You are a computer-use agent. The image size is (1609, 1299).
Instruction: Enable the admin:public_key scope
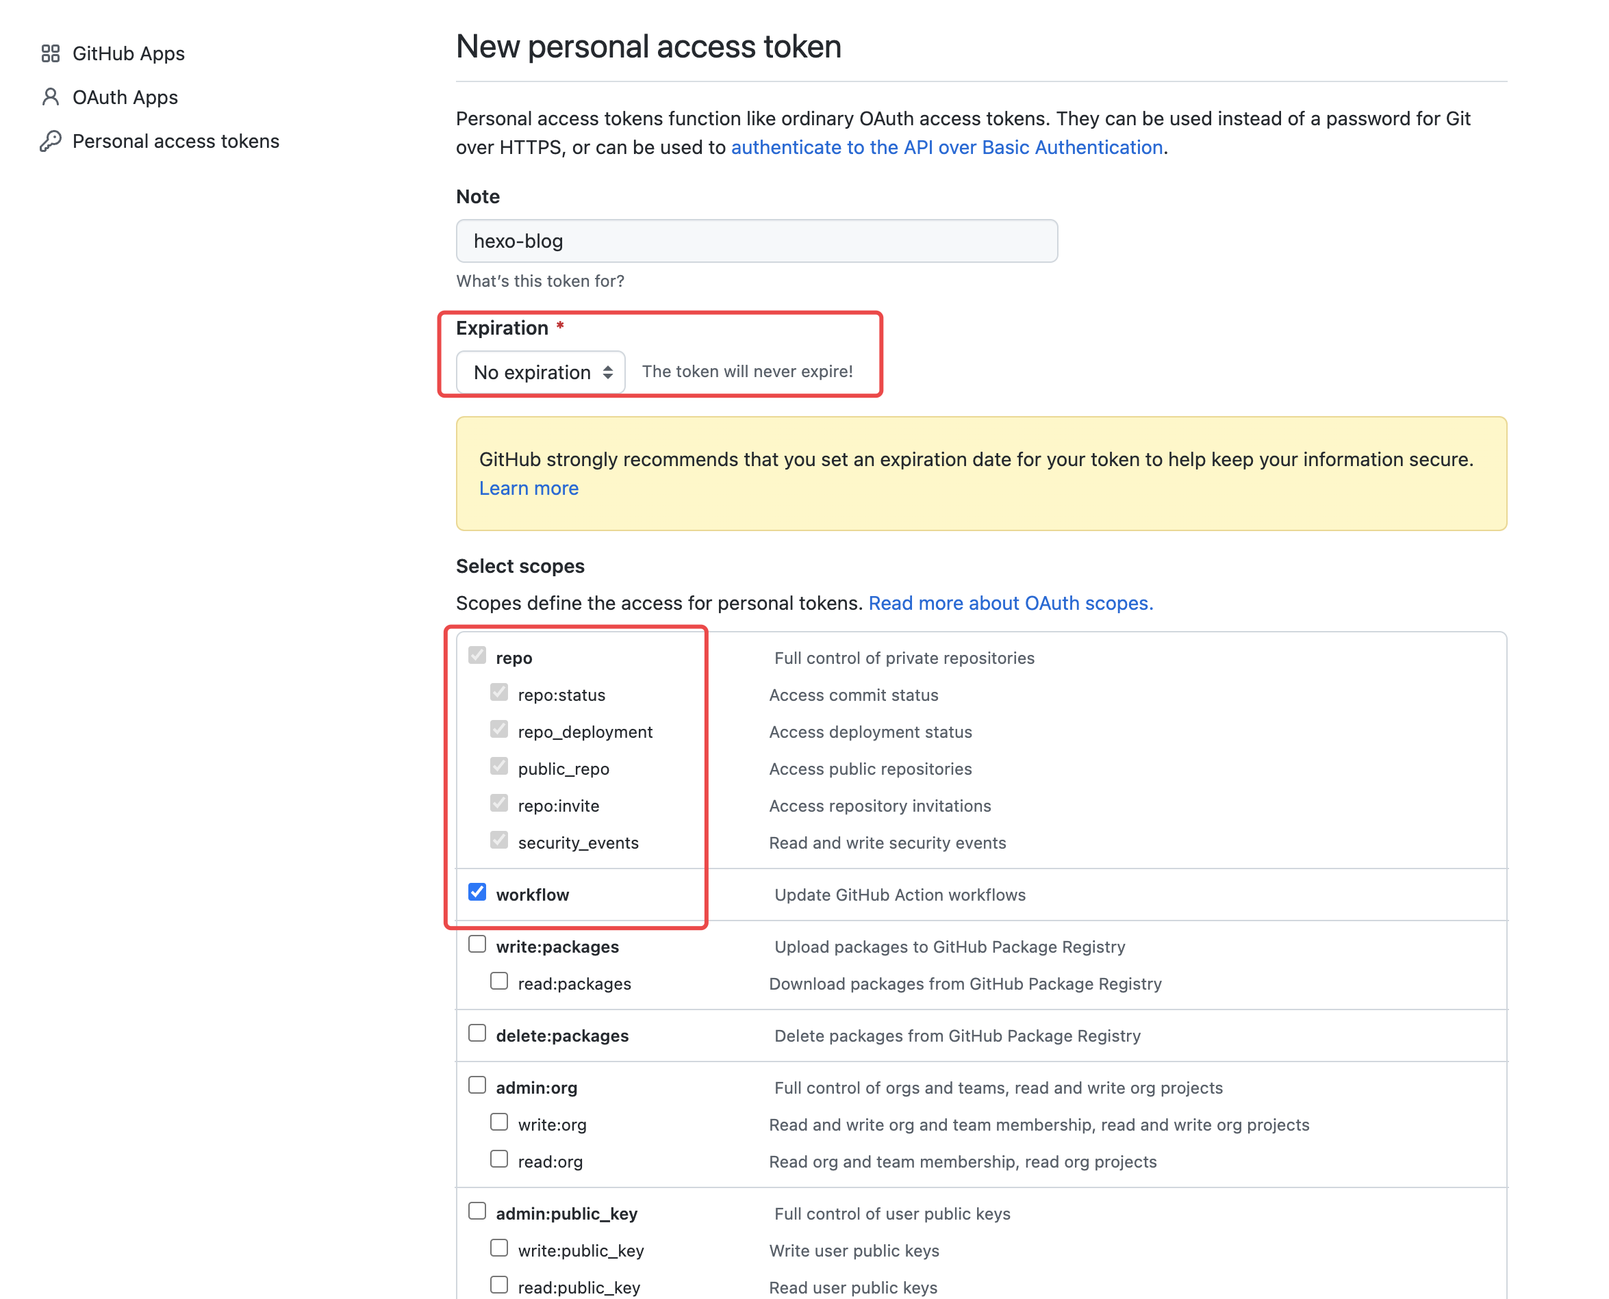(477, 1211)
